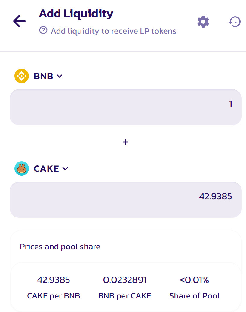246x312 pixels.
Task: Click the CAKE bunny logo
Action: [22, 168]
